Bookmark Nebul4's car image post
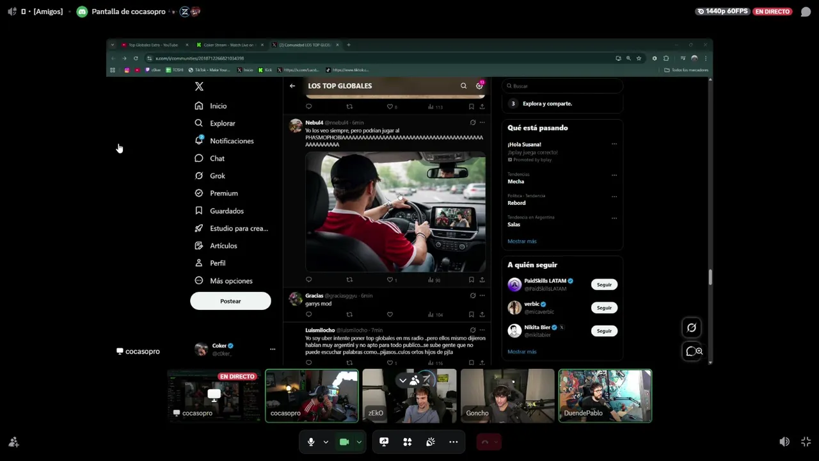Image resolution: width=819 pixels, height=461 pixels. tap(472, 280)
